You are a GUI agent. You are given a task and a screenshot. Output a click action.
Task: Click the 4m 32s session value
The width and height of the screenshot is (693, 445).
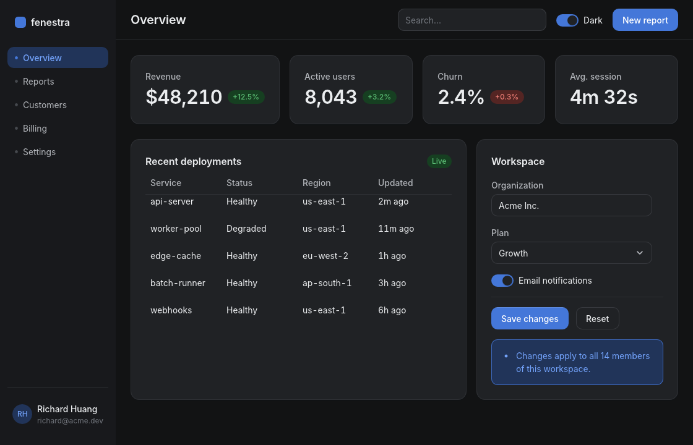tap(604, 96)
